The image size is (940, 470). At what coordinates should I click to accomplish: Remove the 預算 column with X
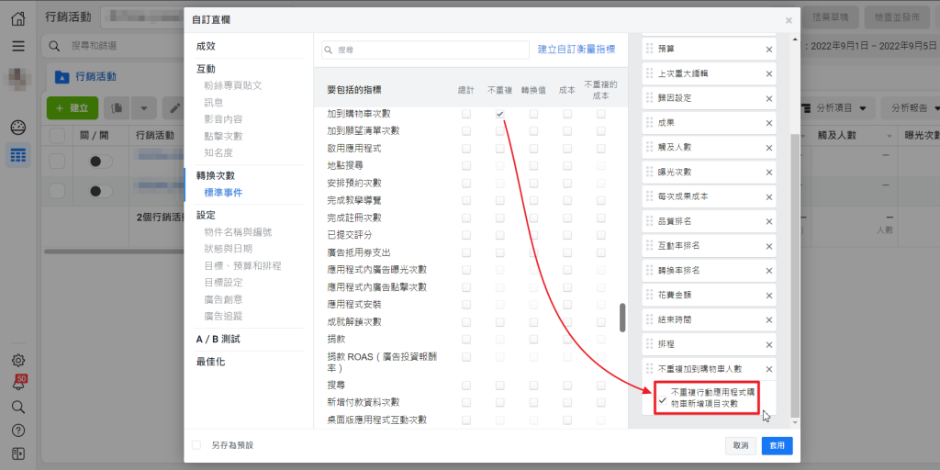[x=769, y=50]
